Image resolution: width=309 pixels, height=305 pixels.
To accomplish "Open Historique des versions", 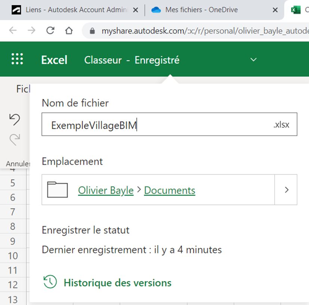I will (x=117, y=283).
